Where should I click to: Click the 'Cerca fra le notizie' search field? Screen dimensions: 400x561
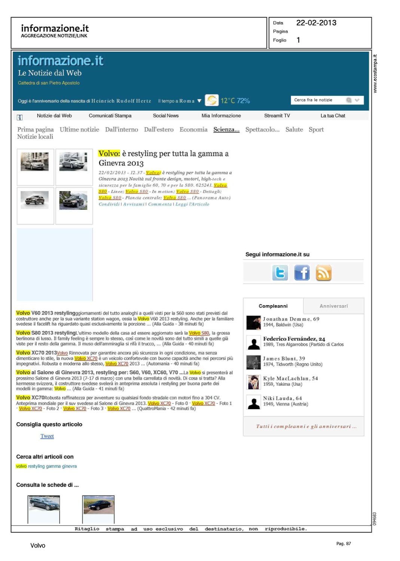[x=317, y=100]
